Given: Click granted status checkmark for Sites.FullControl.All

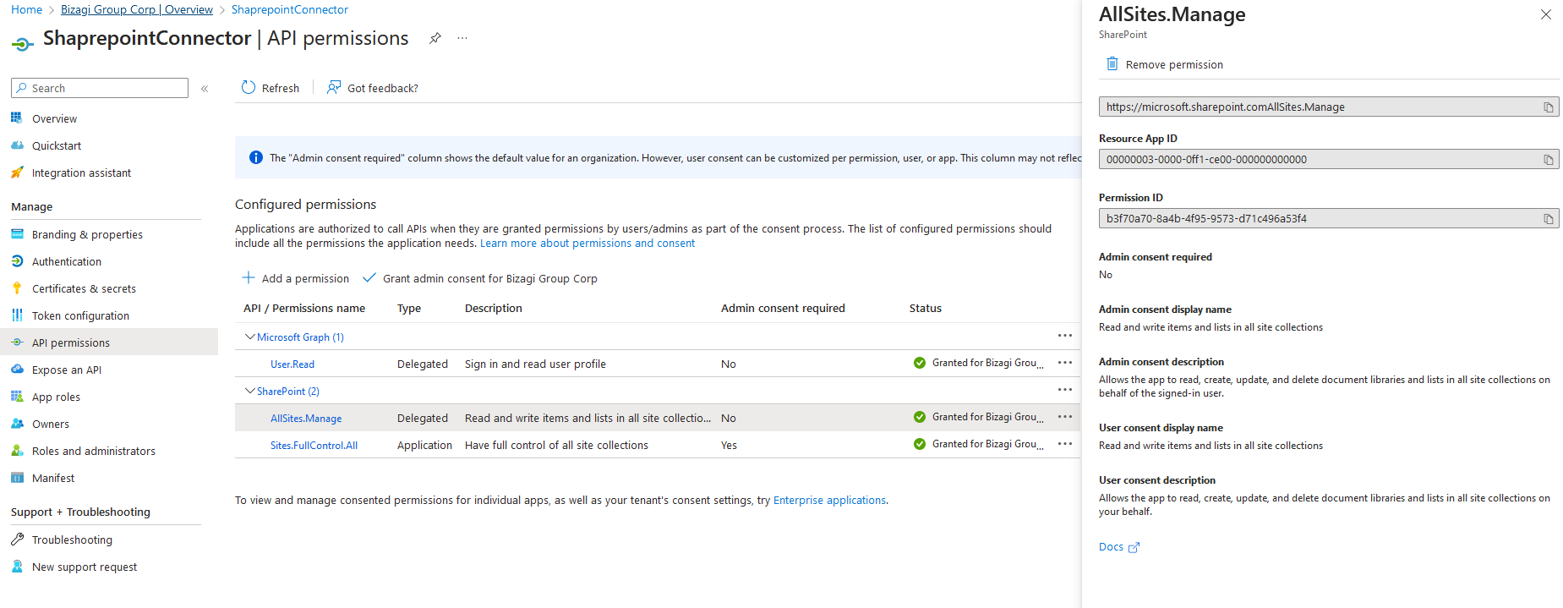Looking at the screenshot, I should pos(920,444).
